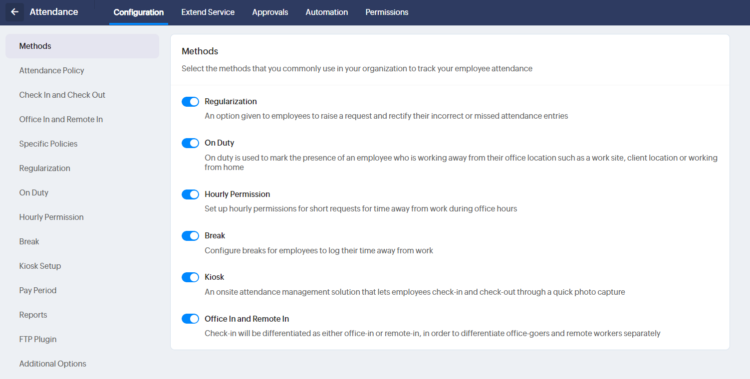Screen dimensions: 750x379
Task: Turn off Hourly Permission toggle
Action: pos(190,194)
